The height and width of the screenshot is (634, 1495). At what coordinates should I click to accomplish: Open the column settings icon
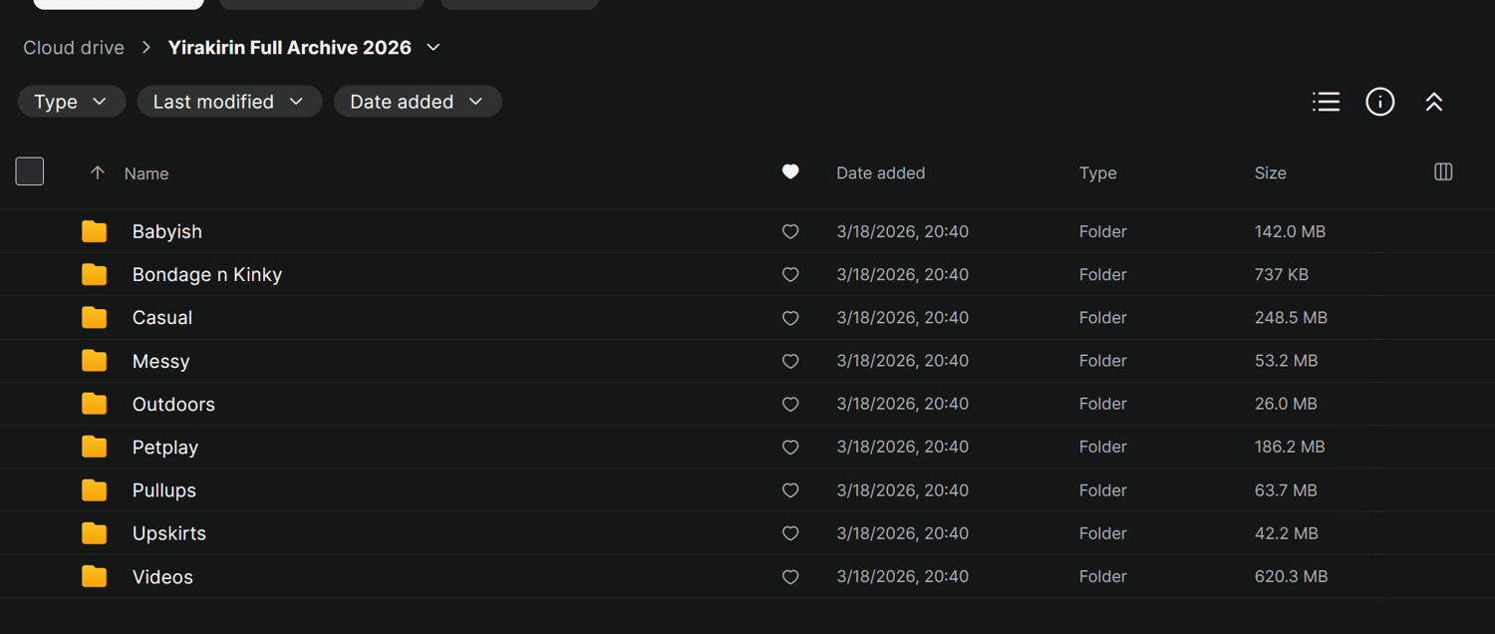point(1442,172)
